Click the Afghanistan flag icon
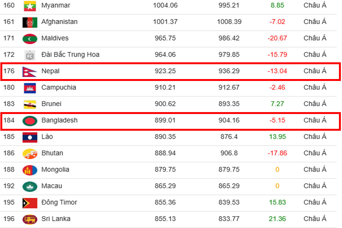 pyautogui.click(x=30, y=22)
